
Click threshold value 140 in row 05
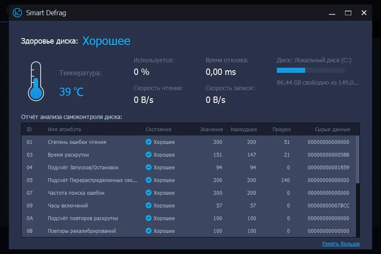click(285, 180)
